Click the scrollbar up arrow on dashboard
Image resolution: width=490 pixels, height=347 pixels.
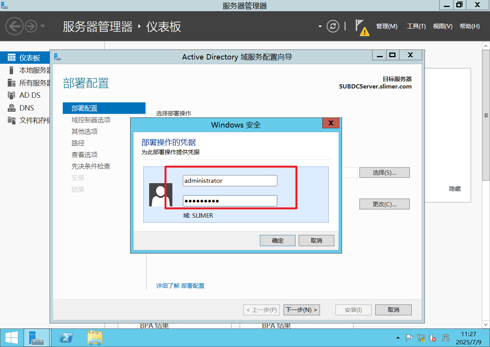click(486, 45)
